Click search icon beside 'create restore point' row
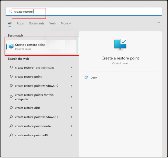This screenshot has height=158, width=168. tap(11, 76)
